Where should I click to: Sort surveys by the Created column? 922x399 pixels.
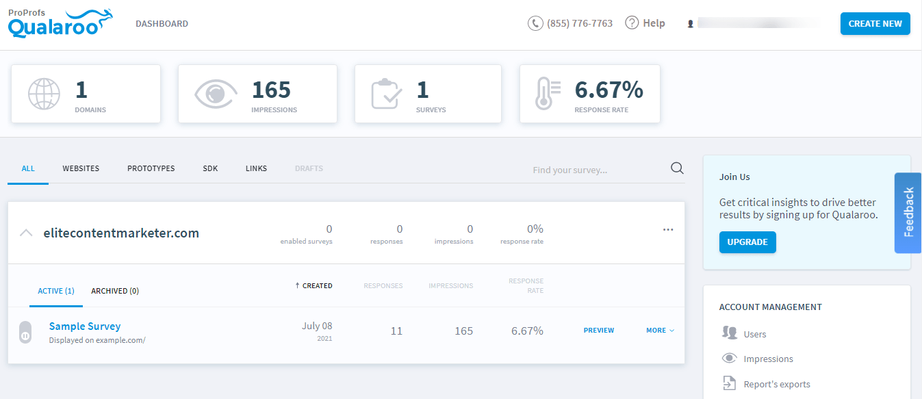click(x=314, y=286)
